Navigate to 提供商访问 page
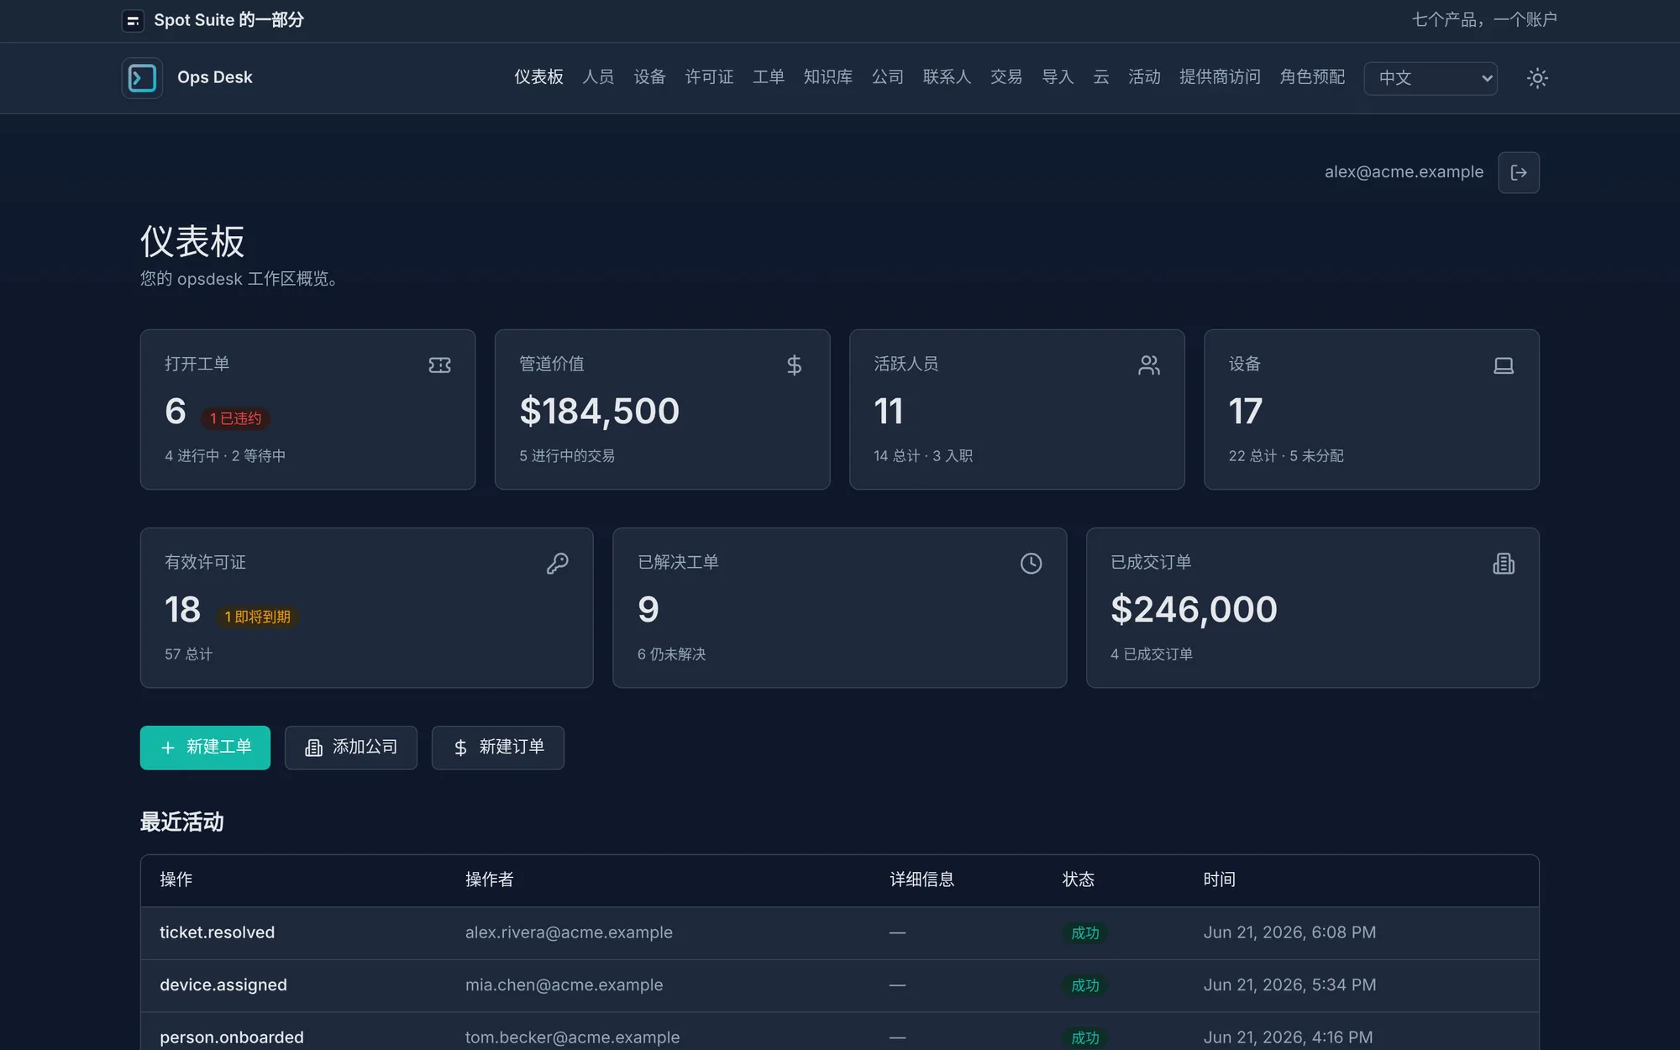The height and width of the screenshot is (1050, 1680). 1220,77
